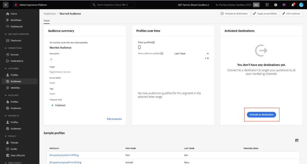The height and width of the screenshot is (164, 307).
Task: Open the help menu
Action: click(276, 4)
